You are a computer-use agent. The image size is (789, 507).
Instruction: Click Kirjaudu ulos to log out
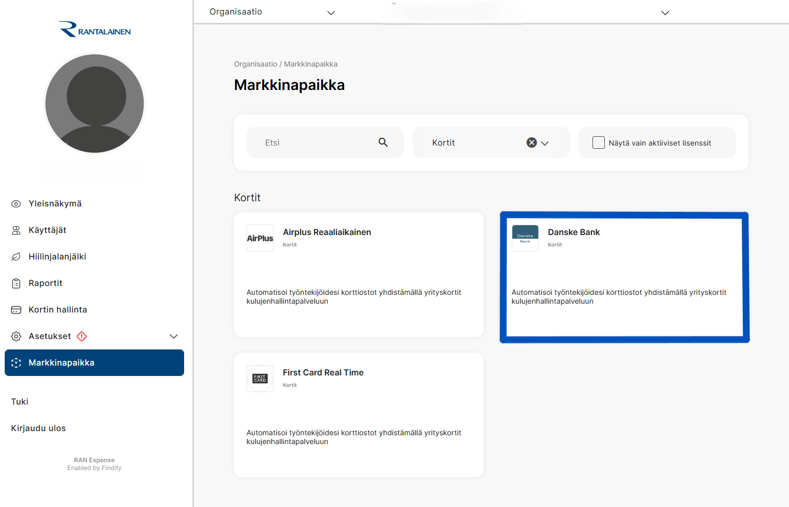coord(38,428)
